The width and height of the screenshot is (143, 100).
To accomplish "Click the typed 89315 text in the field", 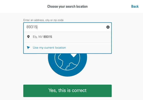I will [32, 27].
